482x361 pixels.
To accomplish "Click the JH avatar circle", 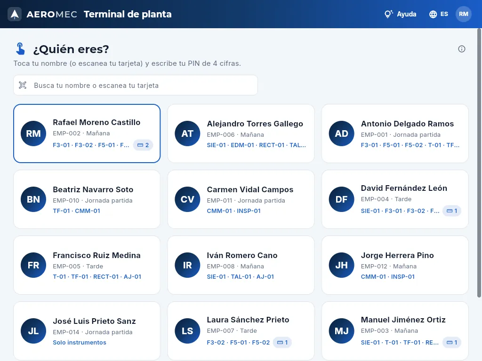I will pyautogui.click(x=342, y=265).
